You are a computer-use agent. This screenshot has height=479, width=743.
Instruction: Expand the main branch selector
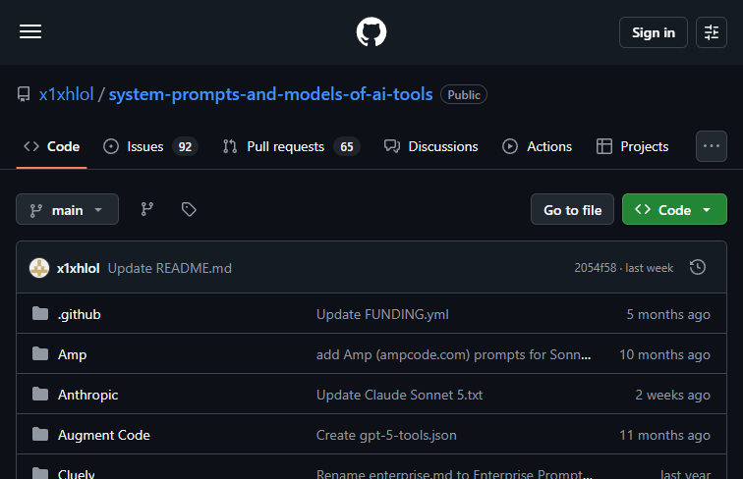pos(67,209)
